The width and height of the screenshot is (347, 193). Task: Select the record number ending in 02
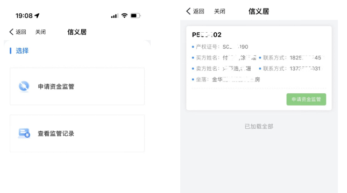tap(207, 35)
